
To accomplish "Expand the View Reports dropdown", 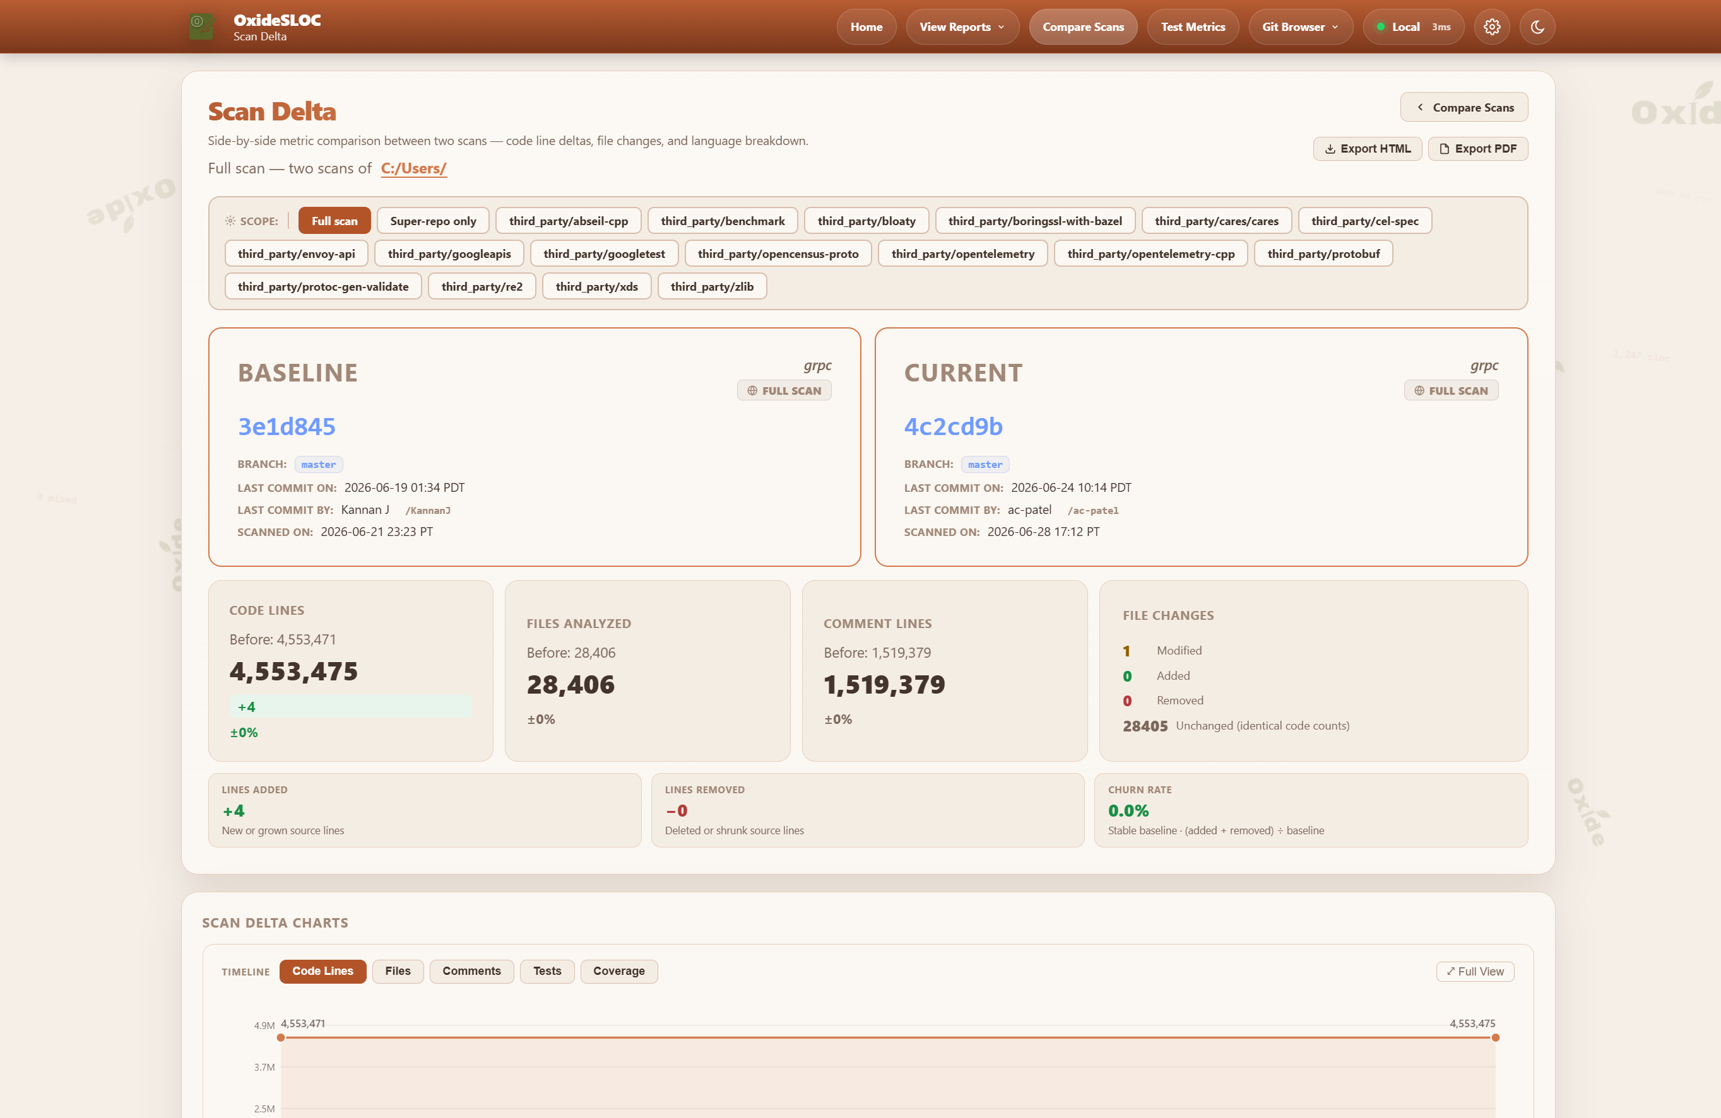I will pos(962,26).
